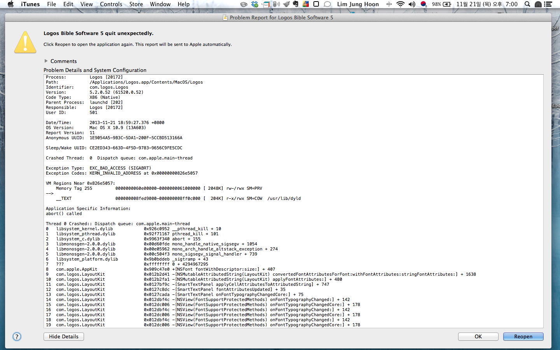Click the Reopen button
This screenshot has width=560, height=350.
[523, 336]
